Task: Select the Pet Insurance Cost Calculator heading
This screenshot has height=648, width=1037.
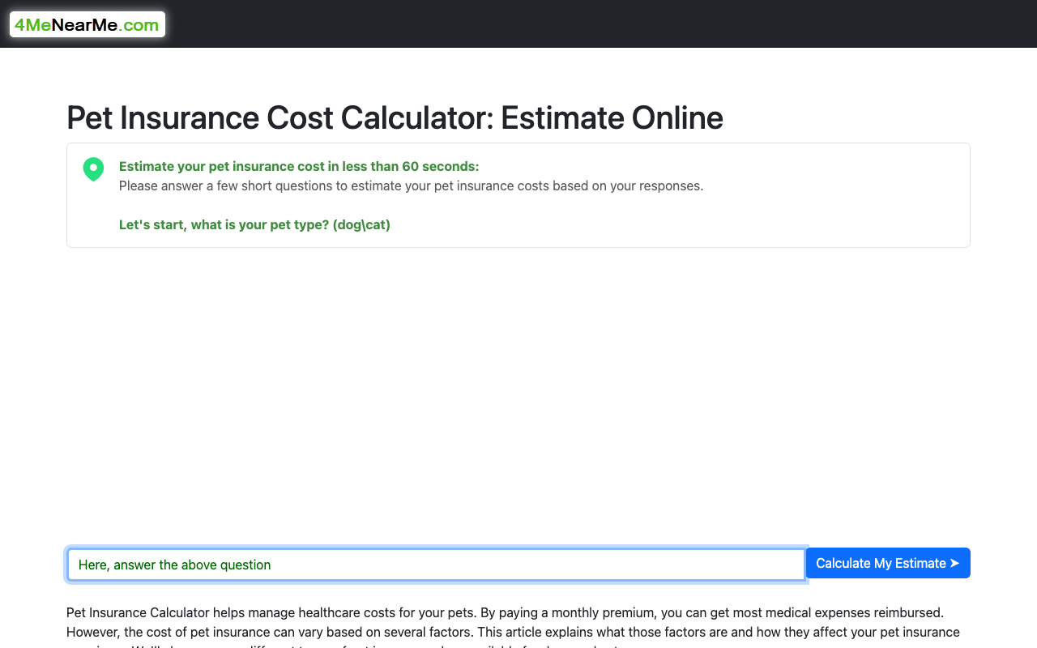Action: 395,117
